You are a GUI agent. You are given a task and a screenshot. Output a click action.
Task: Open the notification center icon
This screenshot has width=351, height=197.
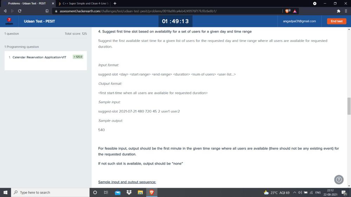point(344,192)
